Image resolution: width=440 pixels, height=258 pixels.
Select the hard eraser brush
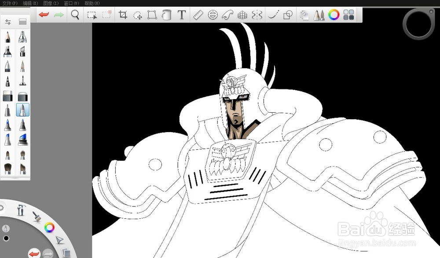[7, 96]
